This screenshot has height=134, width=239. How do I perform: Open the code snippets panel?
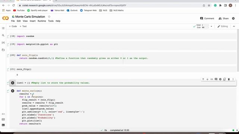click(3, 114)
